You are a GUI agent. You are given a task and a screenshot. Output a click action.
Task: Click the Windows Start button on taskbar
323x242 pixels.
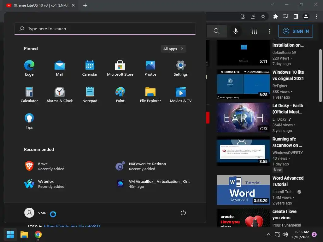pyautogui.click(x=10, y=234)
